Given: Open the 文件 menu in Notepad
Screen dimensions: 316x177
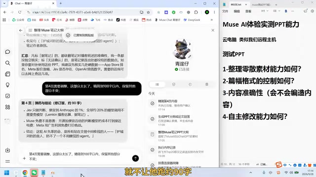Looking at the screenshot, I should 225,11.
